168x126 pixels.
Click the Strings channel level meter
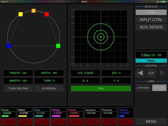click(56, 116)
